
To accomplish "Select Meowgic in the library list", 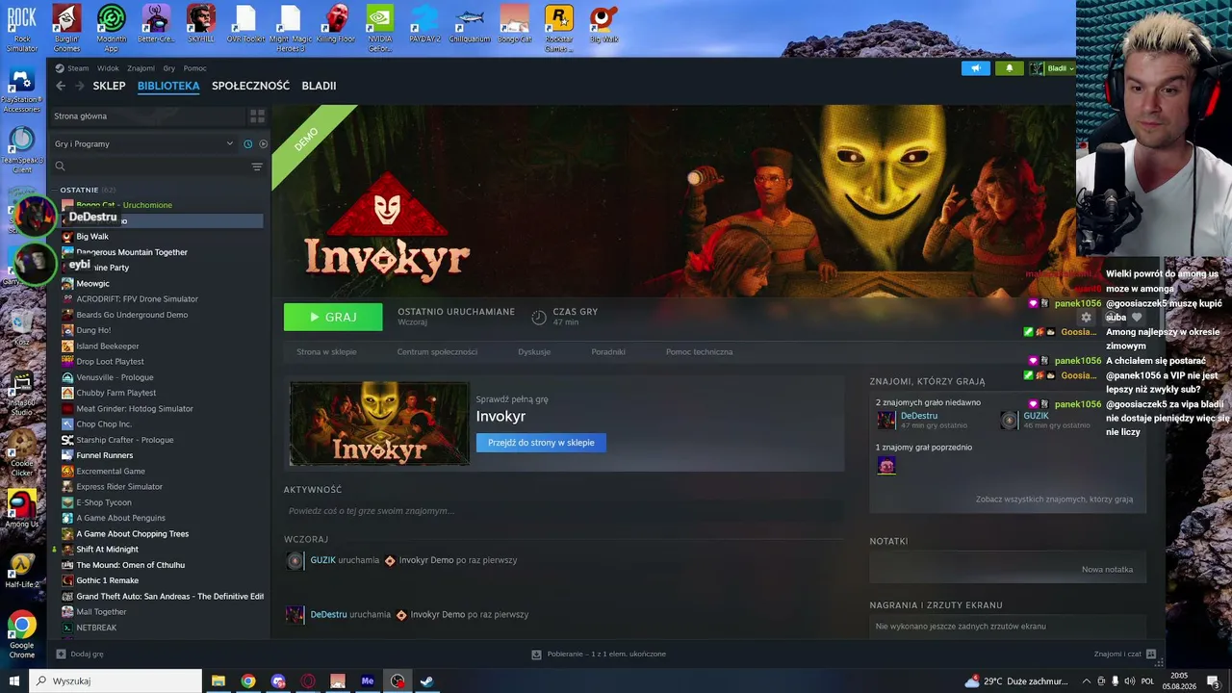I will click(x=92, y=284).
